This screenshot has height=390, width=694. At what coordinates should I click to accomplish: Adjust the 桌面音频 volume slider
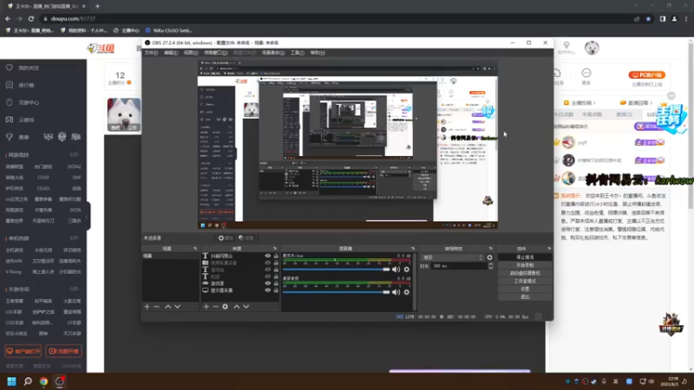[x=337, y=292]
